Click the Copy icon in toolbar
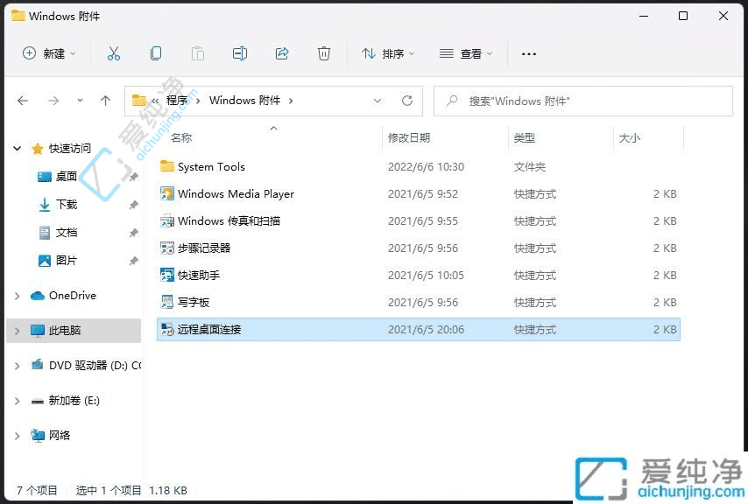Viewport: 748px width, 504px height. [x=156, y=53]
